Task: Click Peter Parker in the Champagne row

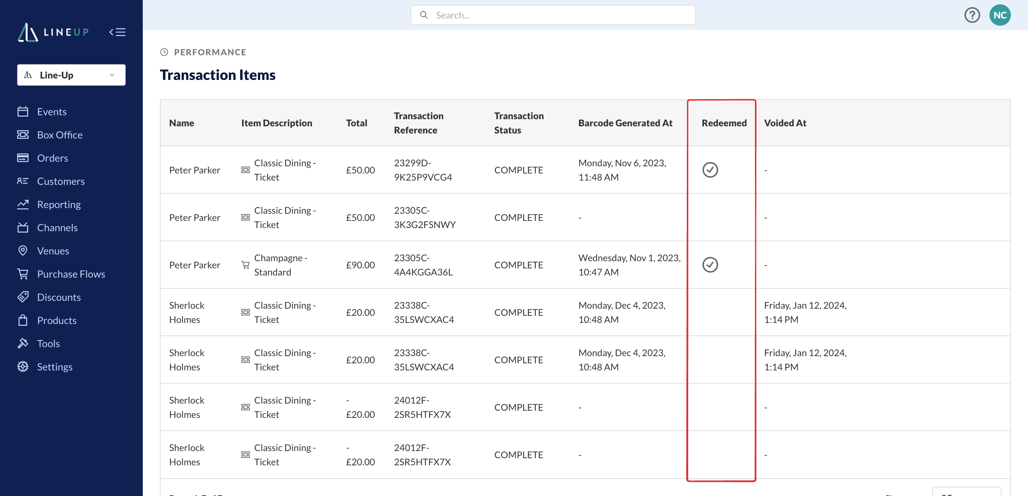Action: (x=194, y=264)
